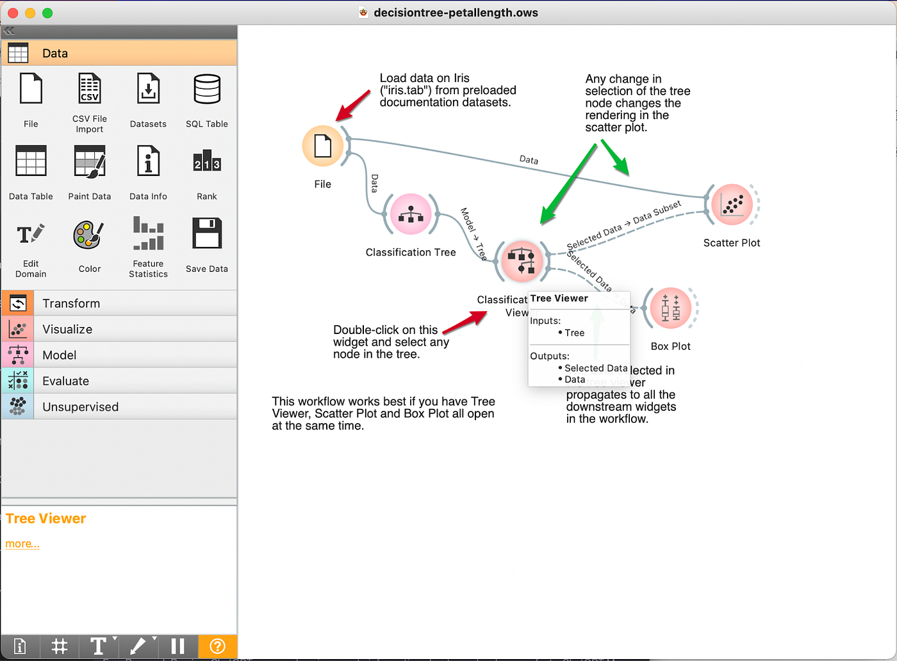The width and height of the screenshot is (897, 661).
Task: Collapse the sidebar with the double-chevron button
Action: 9,30
